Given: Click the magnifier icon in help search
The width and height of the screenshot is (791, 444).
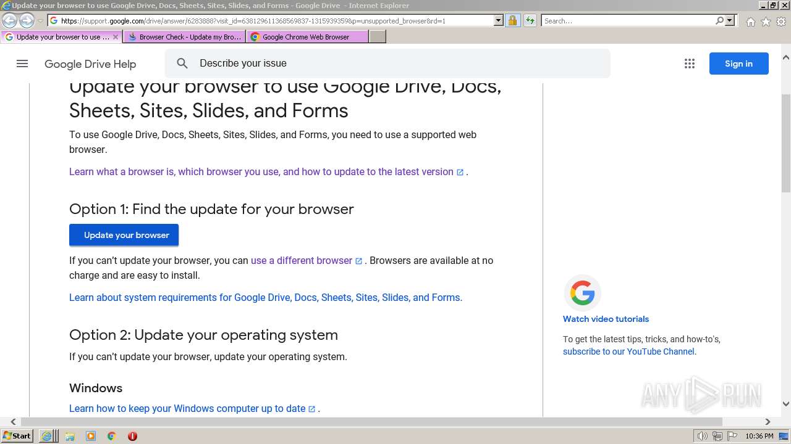Looking at the screenshot, I should (182, 63).
